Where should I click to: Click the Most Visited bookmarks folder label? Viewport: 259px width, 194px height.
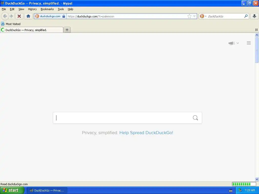(13, 24)
